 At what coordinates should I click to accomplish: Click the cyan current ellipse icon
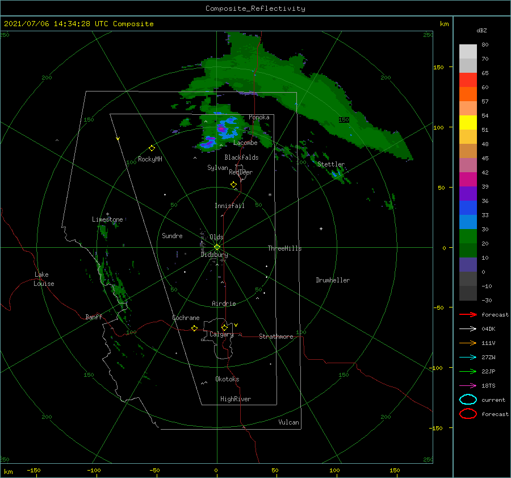pyautogui.click(x=468, y=400)
